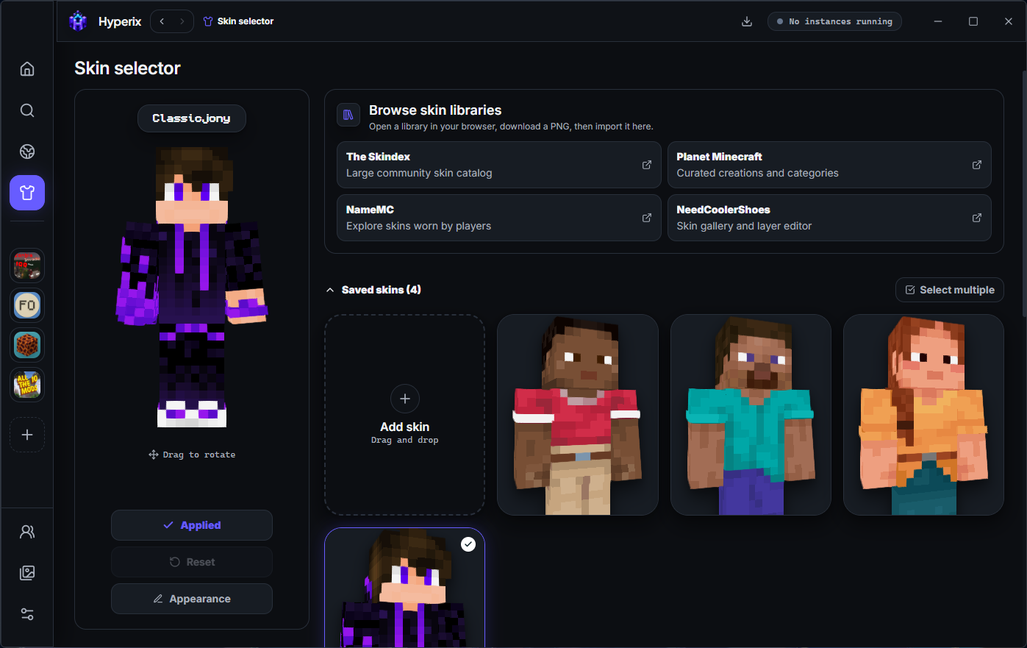Viewport: 1027px width, 648px height.
Task: Open the downloads icon in title bar
Action: 747,21
